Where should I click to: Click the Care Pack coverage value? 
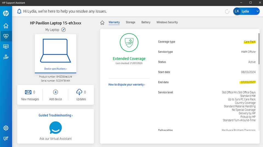tap(250, 42)
